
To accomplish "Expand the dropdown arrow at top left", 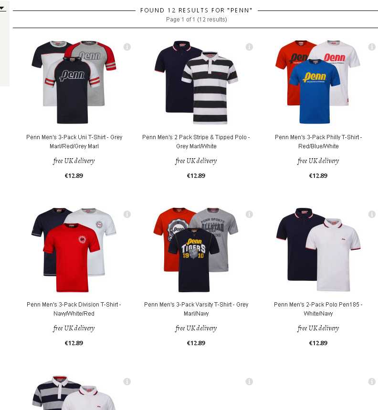I will pos(2,9).
